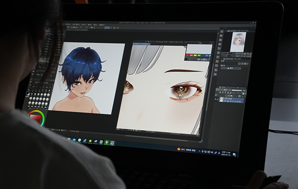This screenshot has height=189, width=298.
Task: Click the notification center icon in system tray
Action: (x=235, y=154)
